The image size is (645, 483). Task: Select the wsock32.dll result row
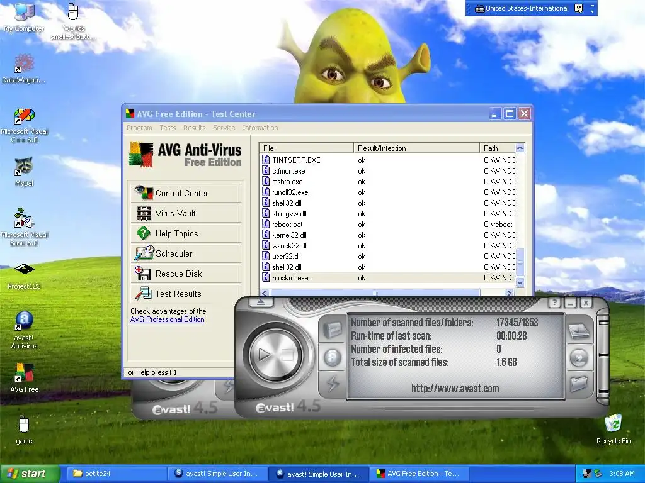(x=387, y=246)
